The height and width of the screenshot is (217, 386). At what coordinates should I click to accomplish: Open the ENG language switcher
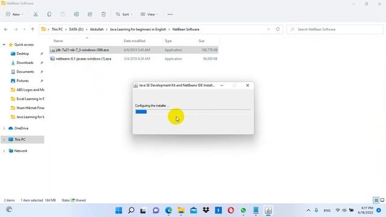[x=327, y=210]
